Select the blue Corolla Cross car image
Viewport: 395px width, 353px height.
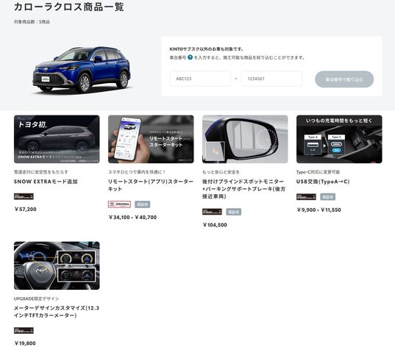tap(82, 69)
